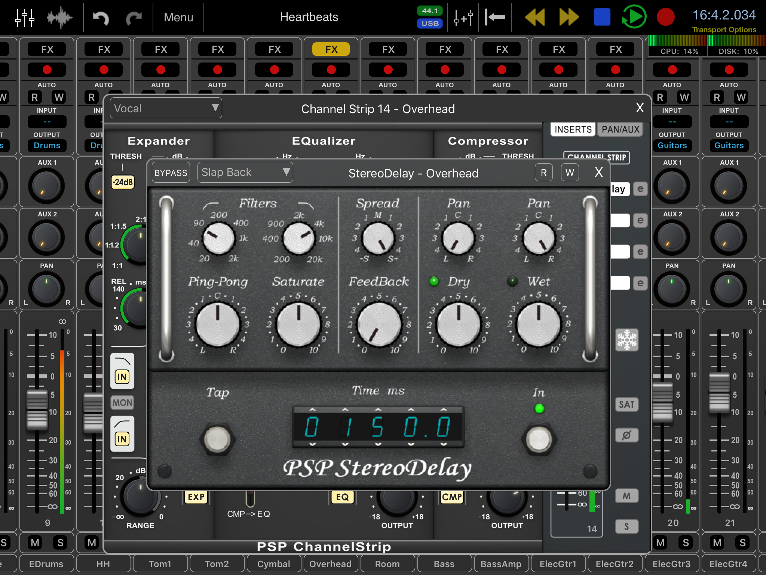Edit the first insert slot with e button
Viewport: 766px width, 575px height.
tap(640, 189)
